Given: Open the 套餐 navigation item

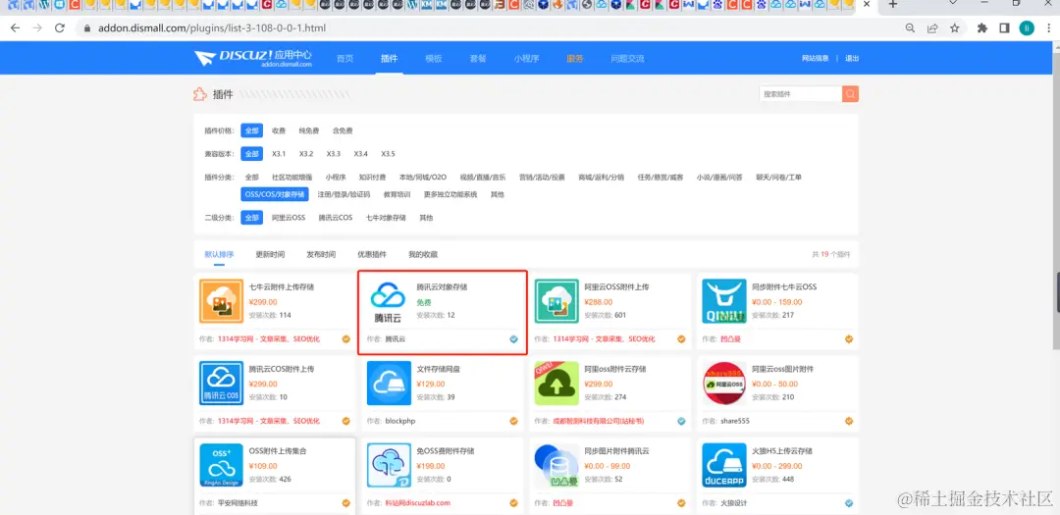Looking at the screenshot, I should 478,58.
